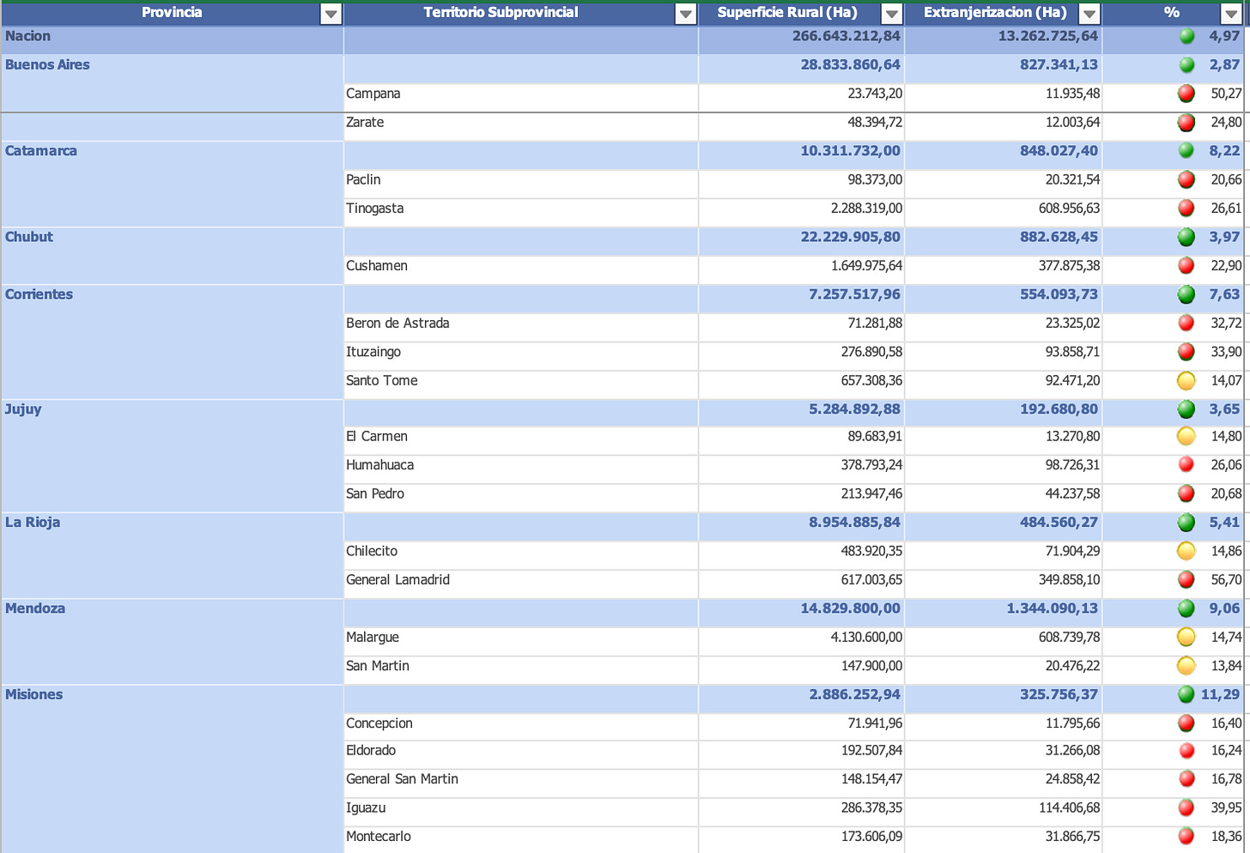This screenshot has width=1250, height=853.
Task: Click the red indicator icon in Iguazu row
Action: click(x=1186, y=808)
